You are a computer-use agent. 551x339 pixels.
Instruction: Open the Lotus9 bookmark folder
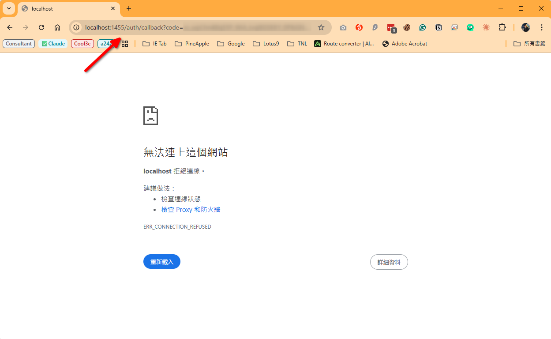pos(266,44)
